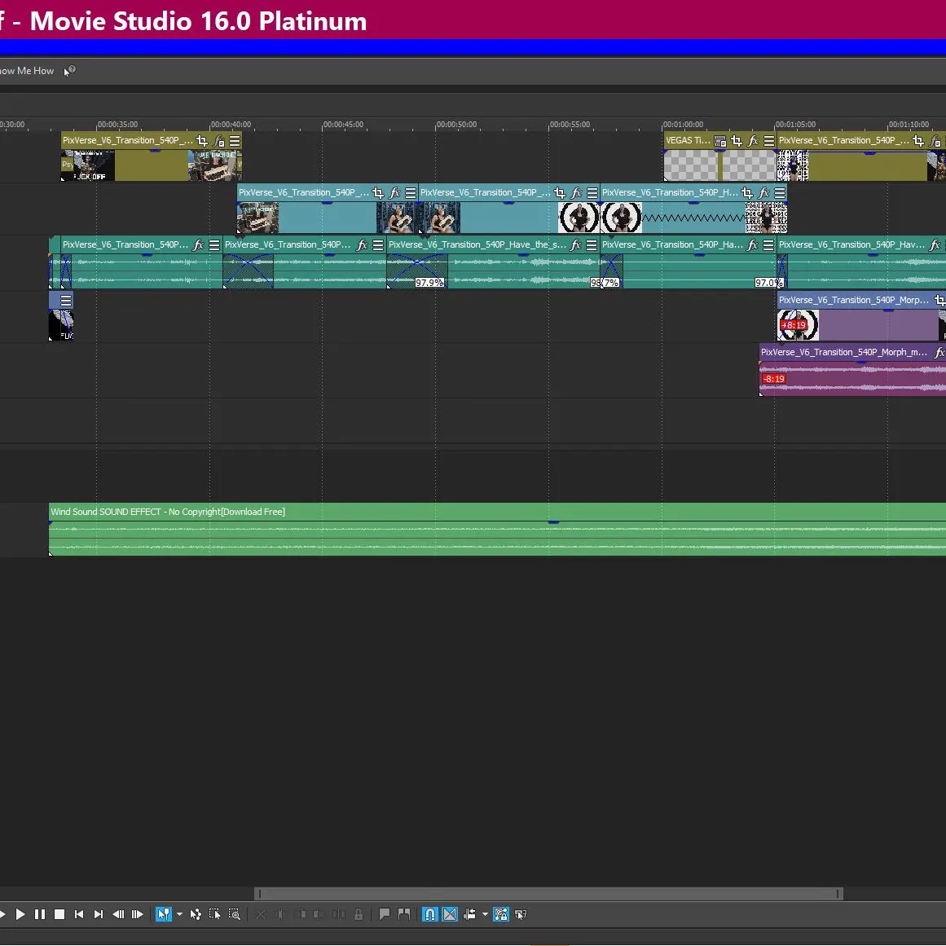Open Generated Media editor on VEGAS Ti... clip
The width and height of the screenshot is (946, 946).
tap(719, 141)
